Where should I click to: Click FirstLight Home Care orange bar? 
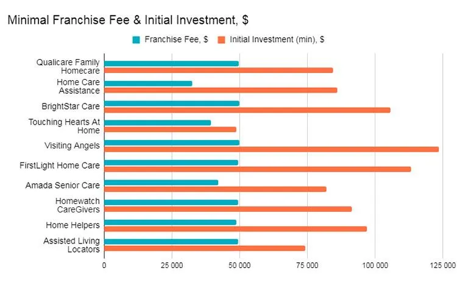click(257, 169)
